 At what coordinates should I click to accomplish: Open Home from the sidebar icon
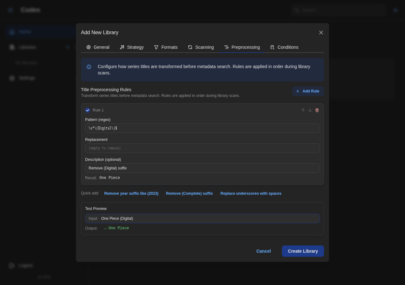tap(11, 32)
